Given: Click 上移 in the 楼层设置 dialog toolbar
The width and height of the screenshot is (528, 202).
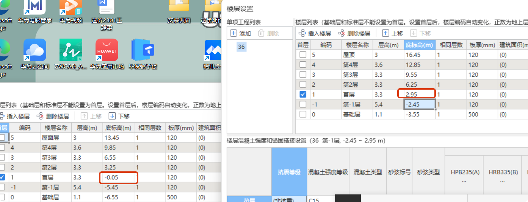Looking at the screenshot, I should click(392, 33).
